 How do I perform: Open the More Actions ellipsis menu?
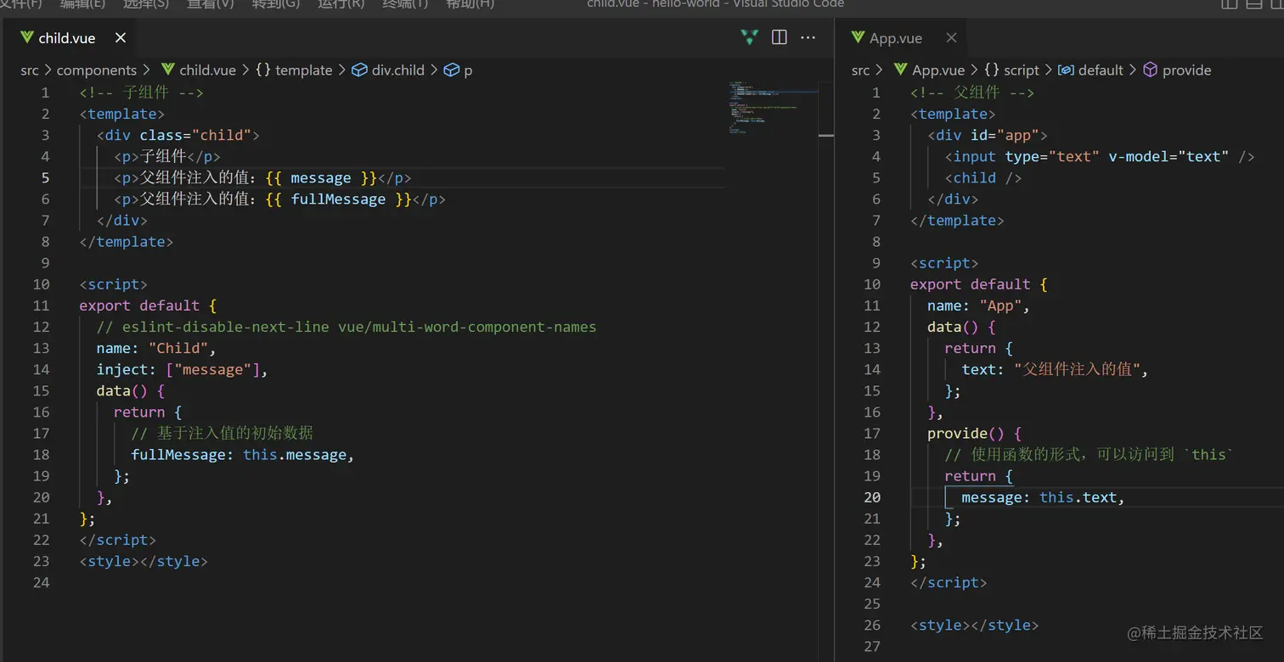coord(808,37)
